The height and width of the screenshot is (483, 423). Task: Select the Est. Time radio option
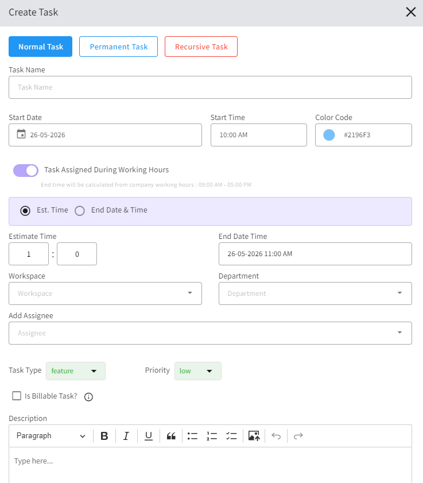25,211
